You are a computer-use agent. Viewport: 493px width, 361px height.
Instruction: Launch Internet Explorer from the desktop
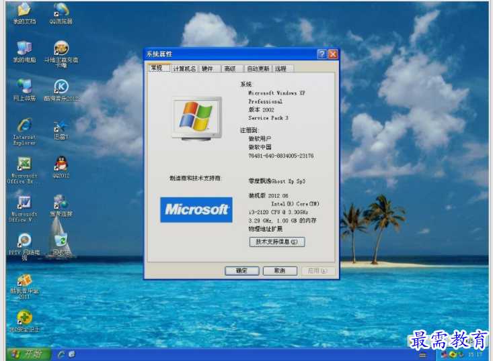coord(24,132)
